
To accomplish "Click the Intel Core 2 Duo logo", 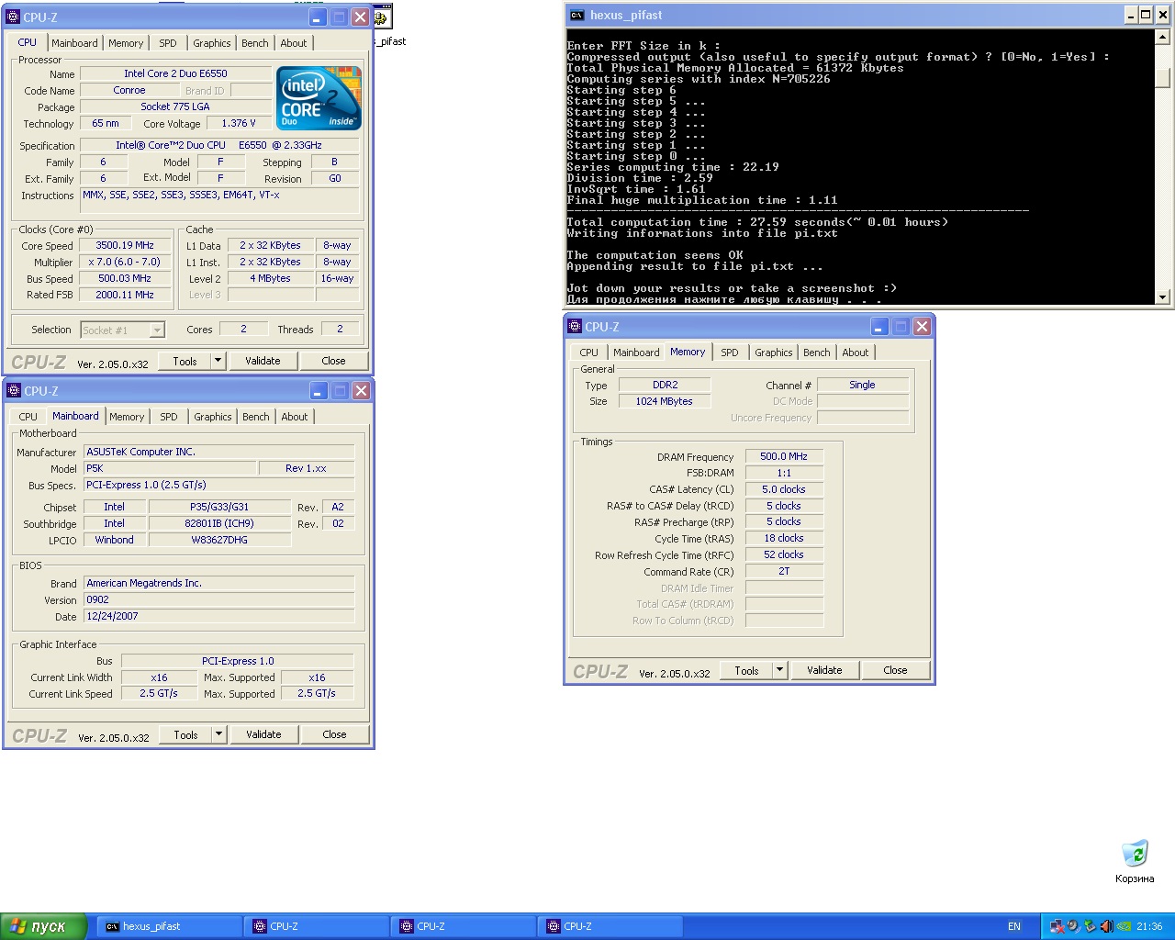I will click(319, 97).
